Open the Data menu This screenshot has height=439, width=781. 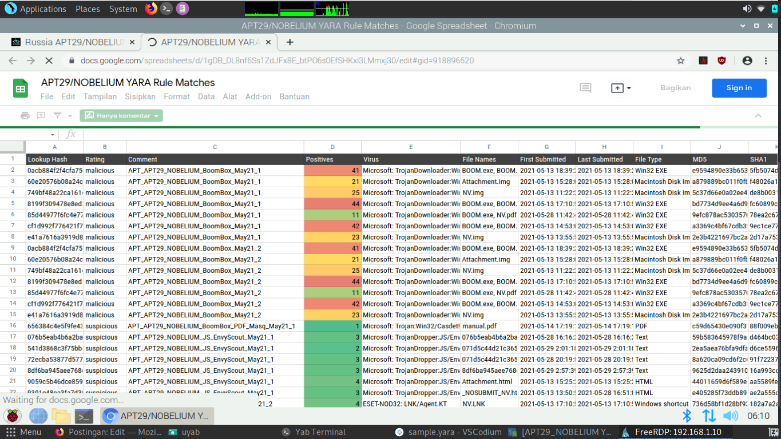(207, 96)
